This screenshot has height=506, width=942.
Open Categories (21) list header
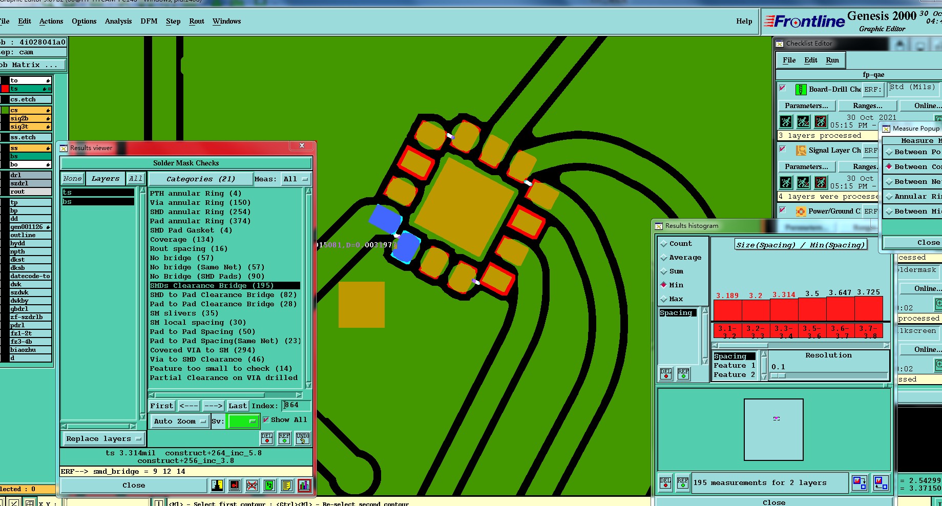[200, 179]
